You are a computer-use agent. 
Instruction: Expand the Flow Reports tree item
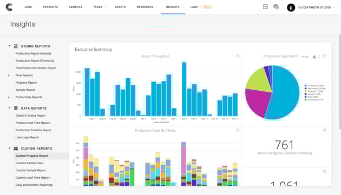click(x=9, y=75)
